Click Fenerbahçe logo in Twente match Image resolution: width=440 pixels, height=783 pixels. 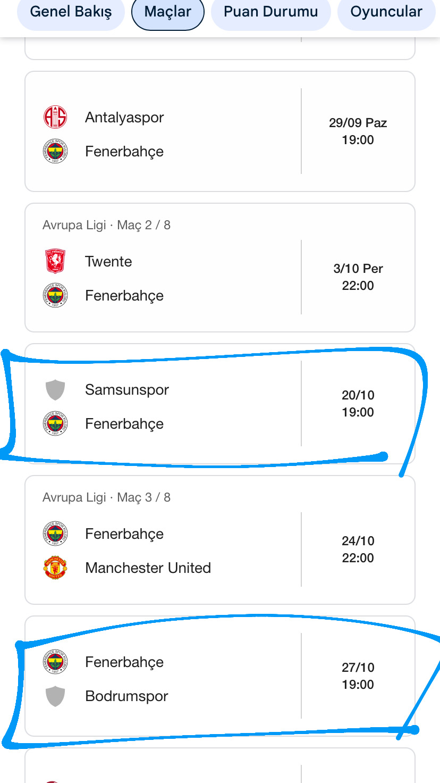click(x=55, y=296)
